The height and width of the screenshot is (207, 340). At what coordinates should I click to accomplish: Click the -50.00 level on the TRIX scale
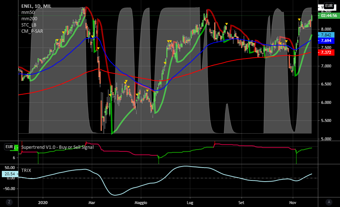pos(9,189)
